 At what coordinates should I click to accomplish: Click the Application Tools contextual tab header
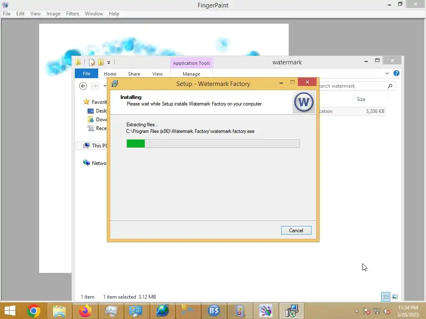point(191,63)
